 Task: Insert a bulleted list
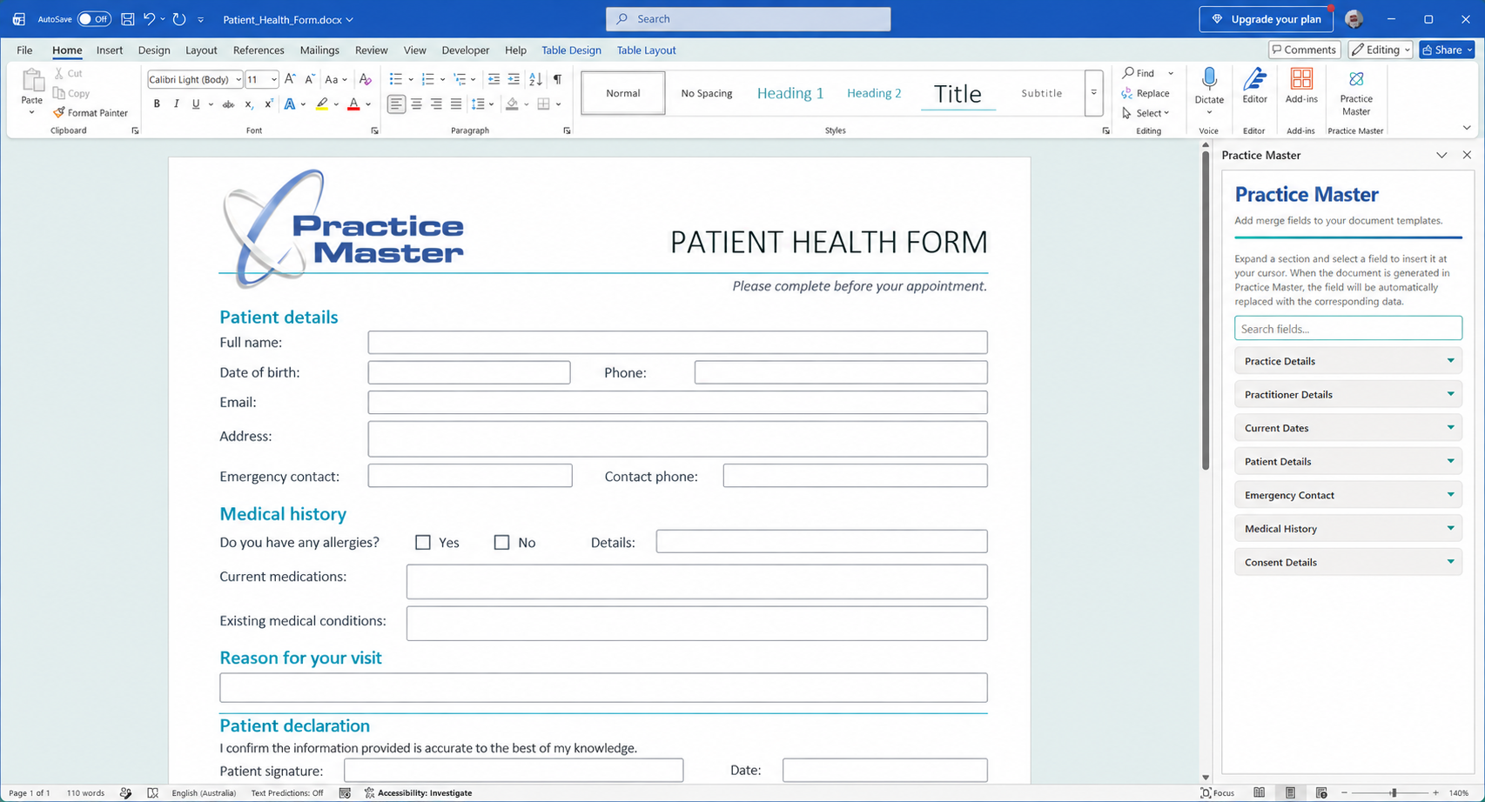(396, 79)
